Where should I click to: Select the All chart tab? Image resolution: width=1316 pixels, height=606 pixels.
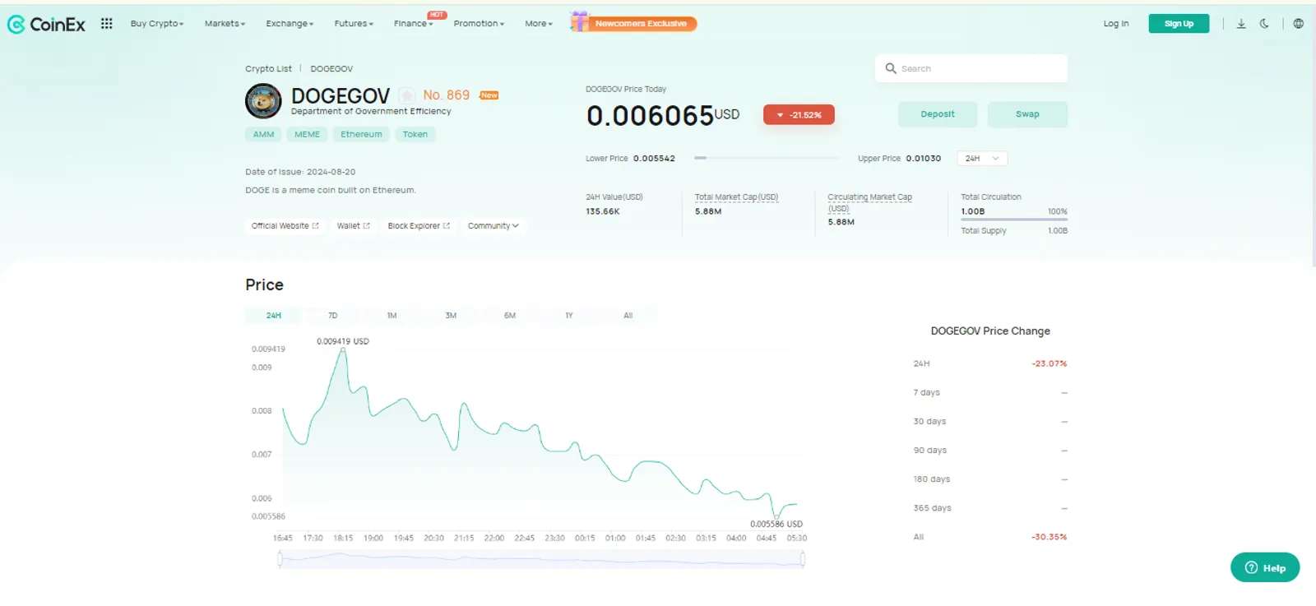click(x=628, y=316)
